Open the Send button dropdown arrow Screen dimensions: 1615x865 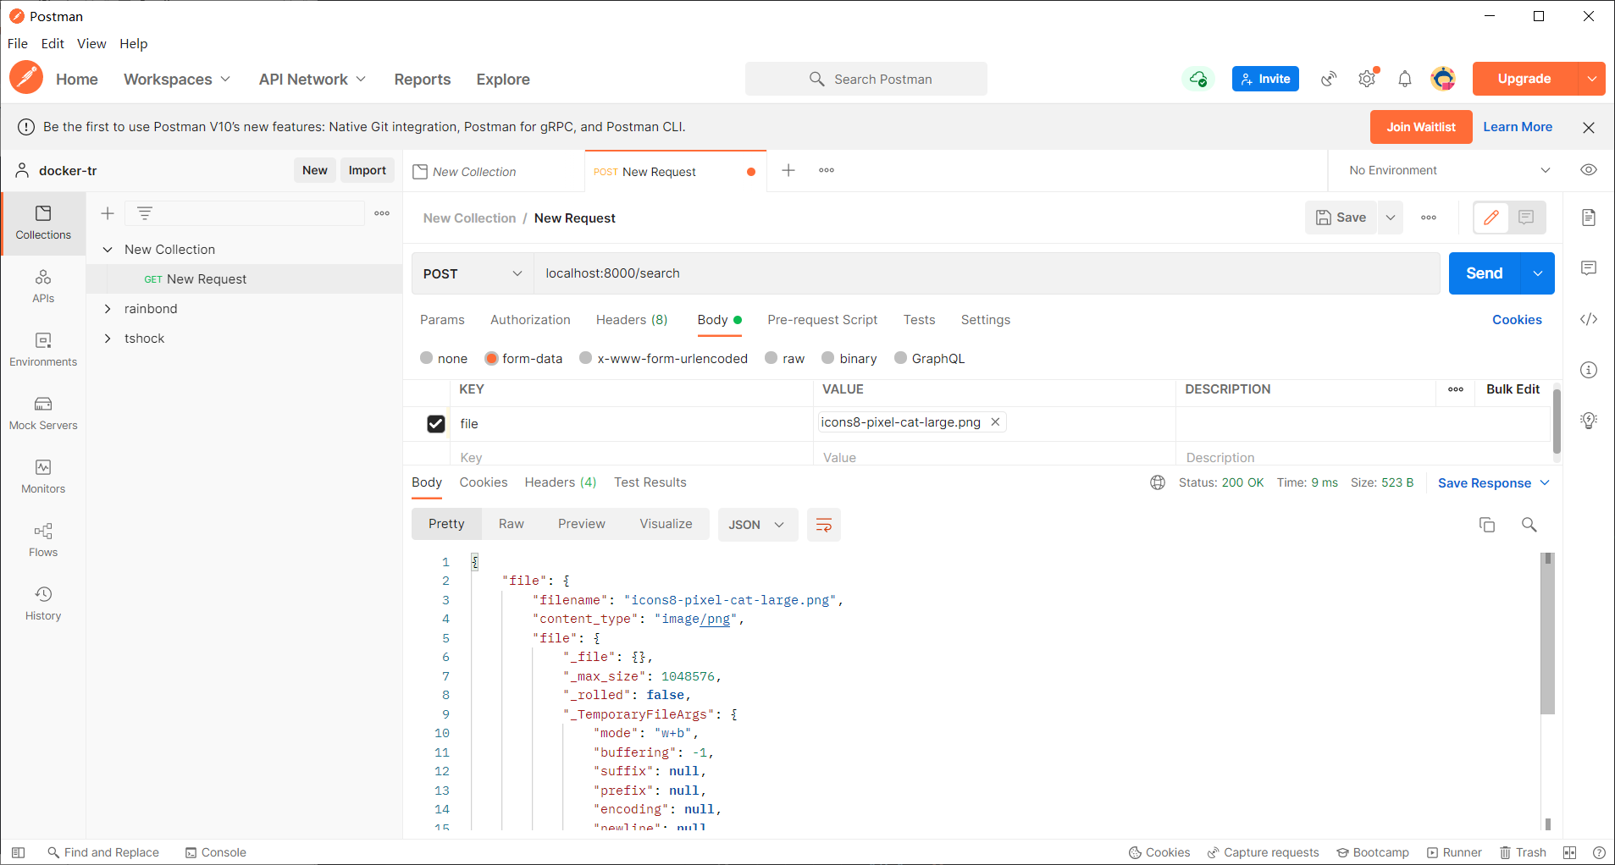point(1538,273)
